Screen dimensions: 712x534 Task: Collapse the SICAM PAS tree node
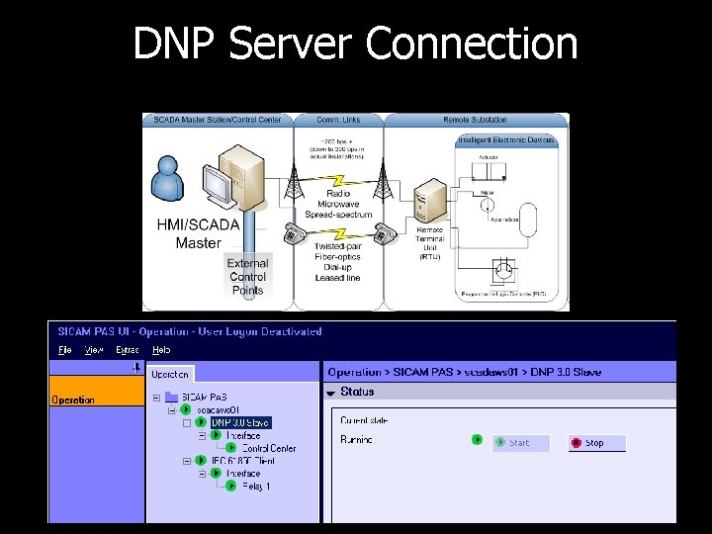(x=156, y=398)
